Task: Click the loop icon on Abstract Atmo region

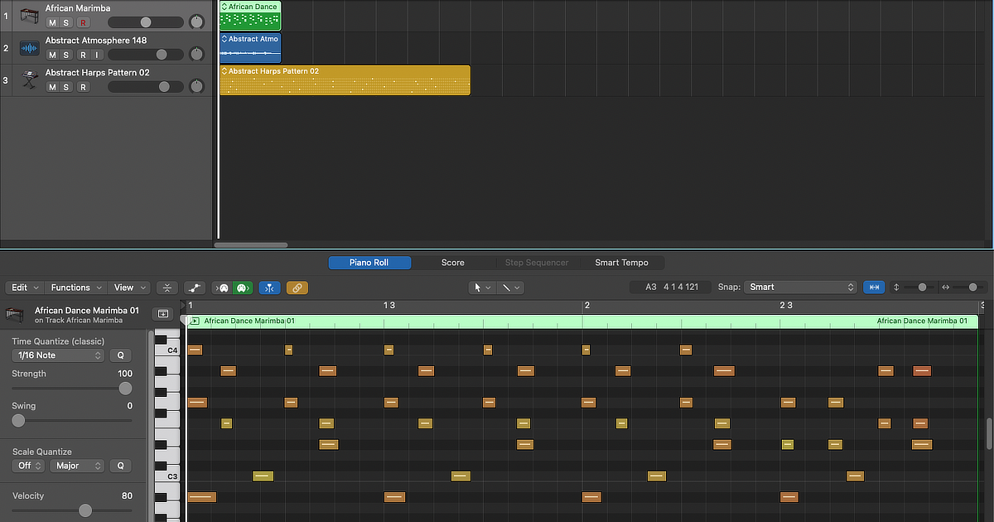Action: [x=224, y=39]
